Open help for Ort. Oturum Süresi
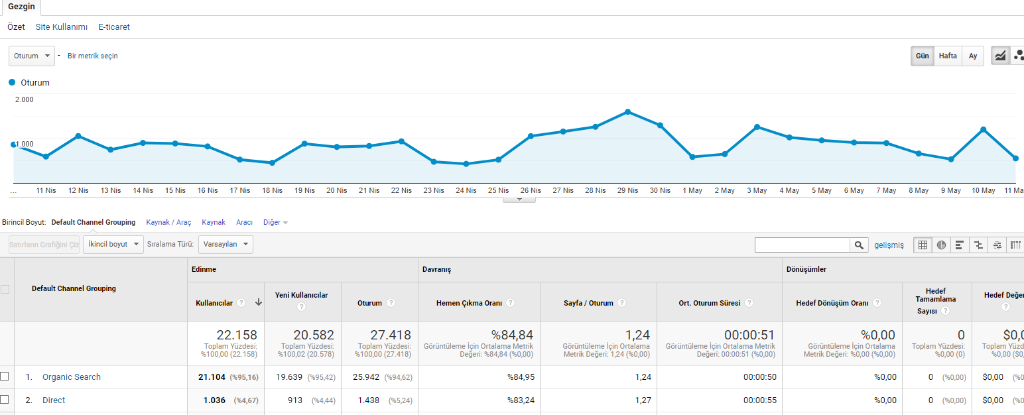This screenshot has width=1024, height=415. coord(749,303)
